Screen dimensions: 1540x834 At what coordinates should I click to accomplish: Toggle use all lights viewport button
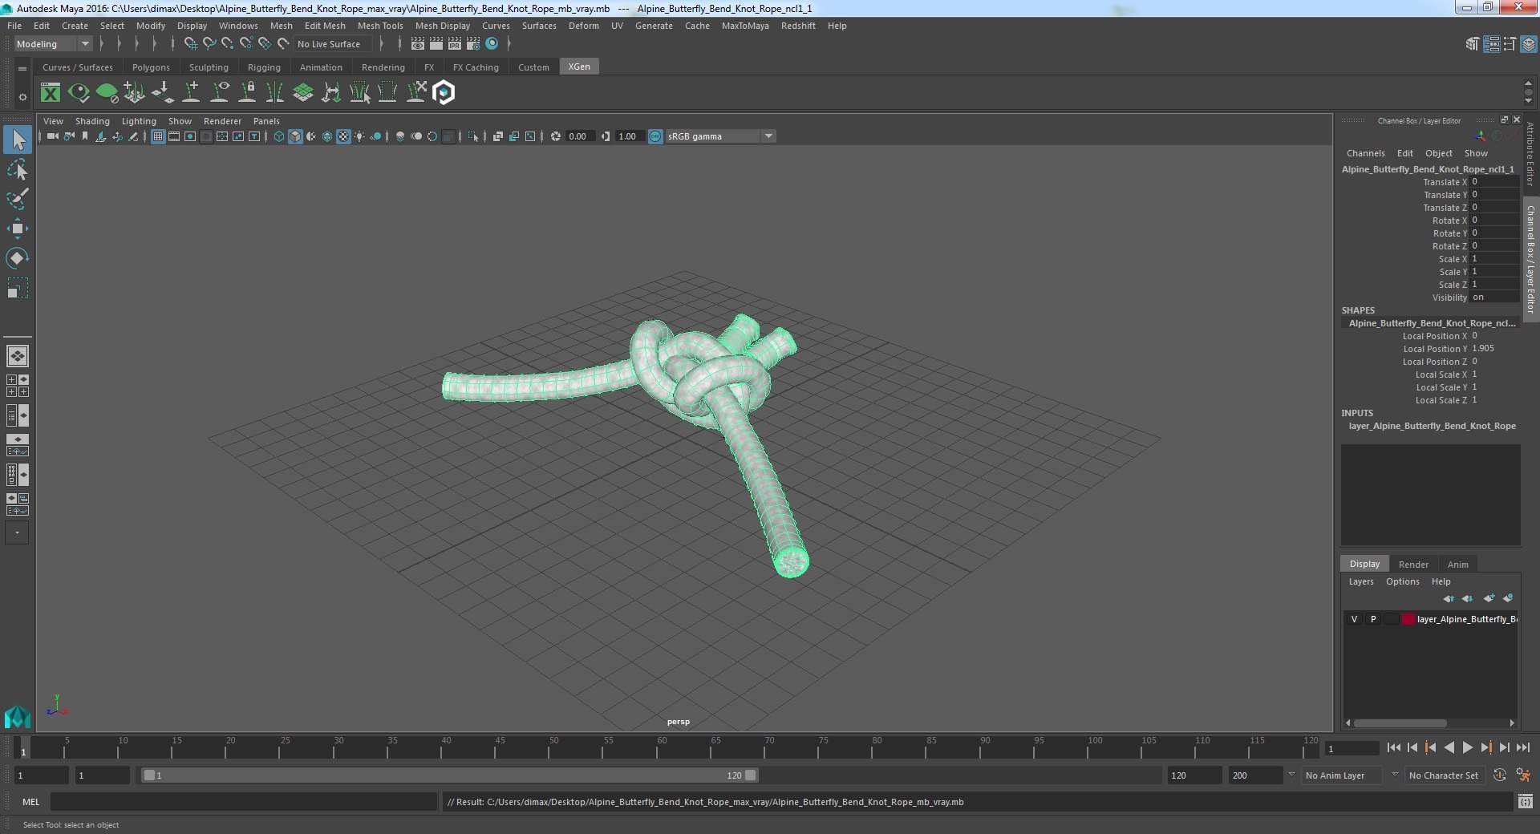pos(359,136)
